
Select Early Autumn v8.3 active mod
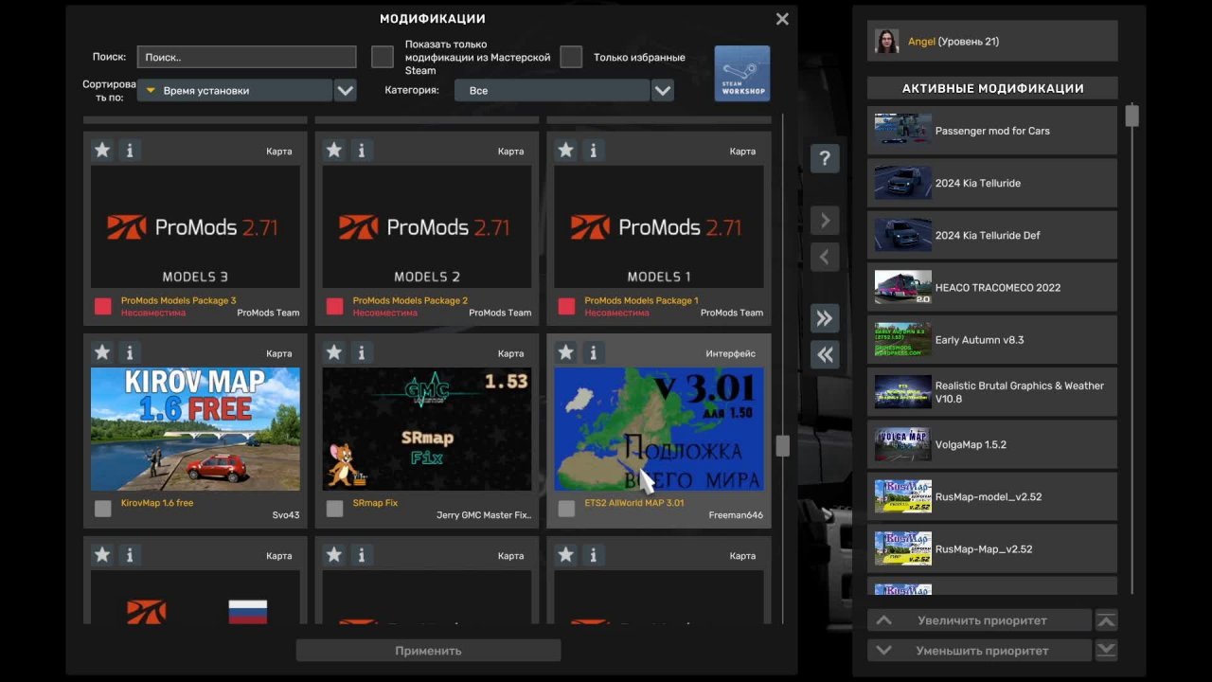[992, 340]
